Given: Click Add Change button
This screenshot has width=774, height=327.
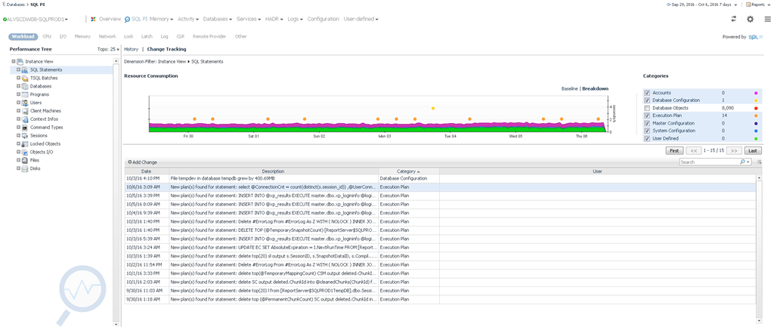Looking at the screenshot, I should click(x=142, y=162).
